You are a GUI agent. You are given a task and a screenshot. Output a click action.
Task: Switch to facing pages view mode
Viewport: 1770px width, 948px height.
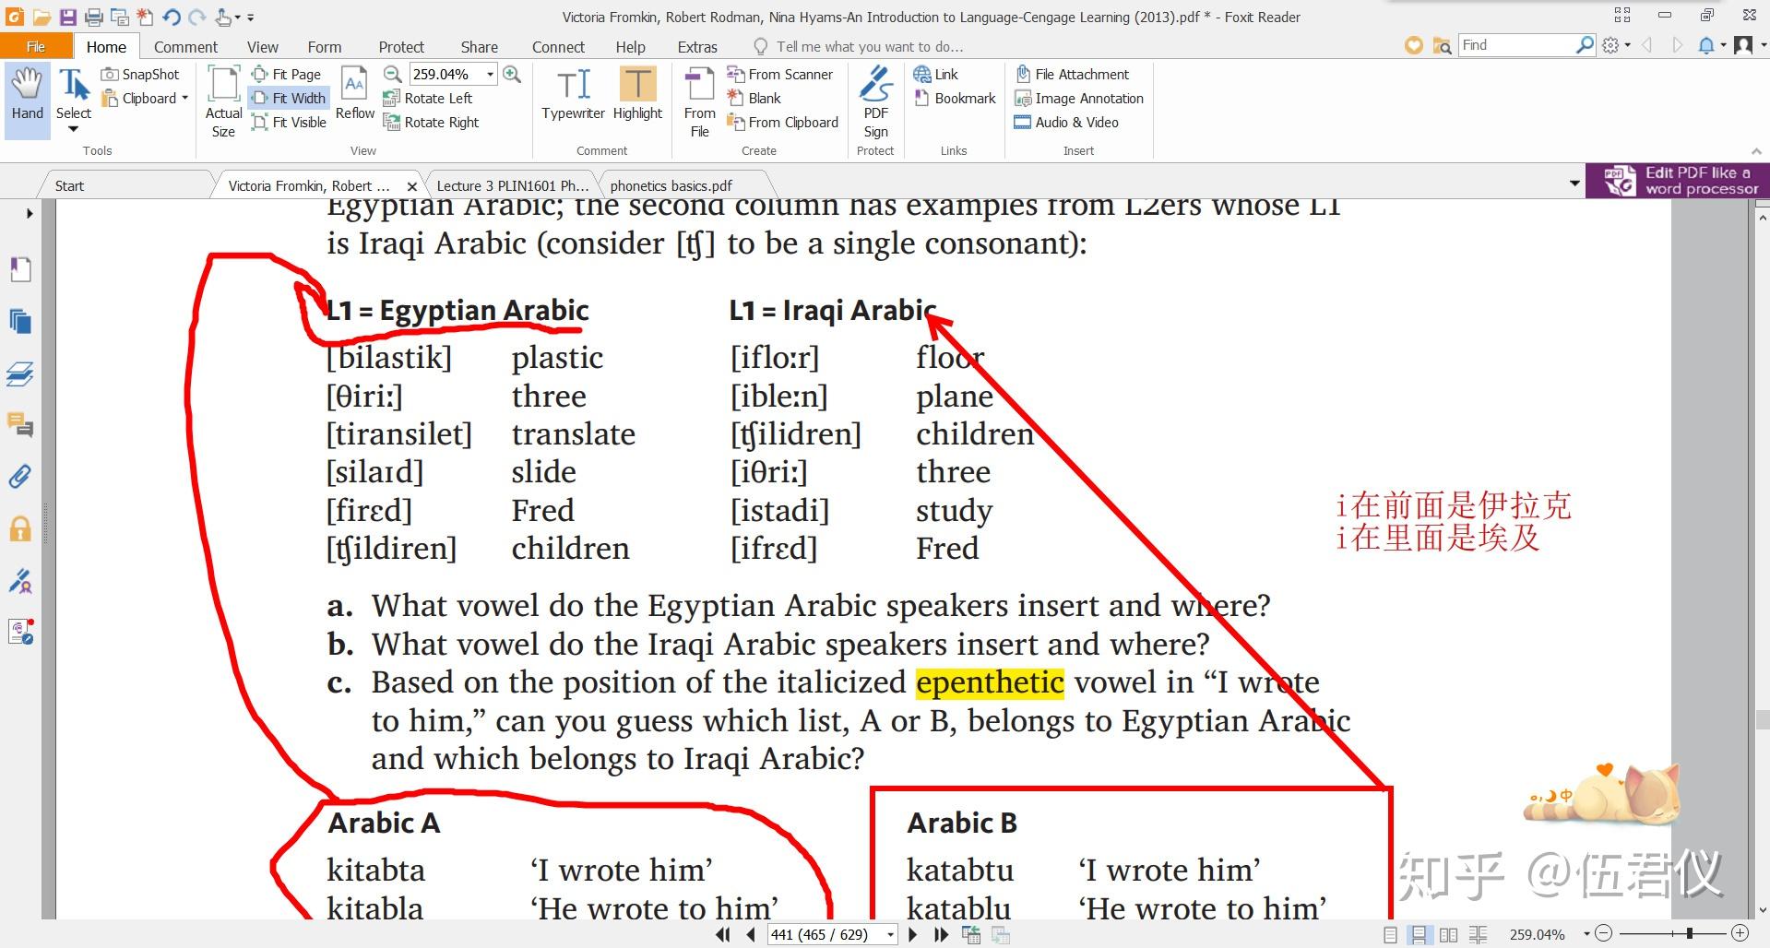[x=1449, y=935]
